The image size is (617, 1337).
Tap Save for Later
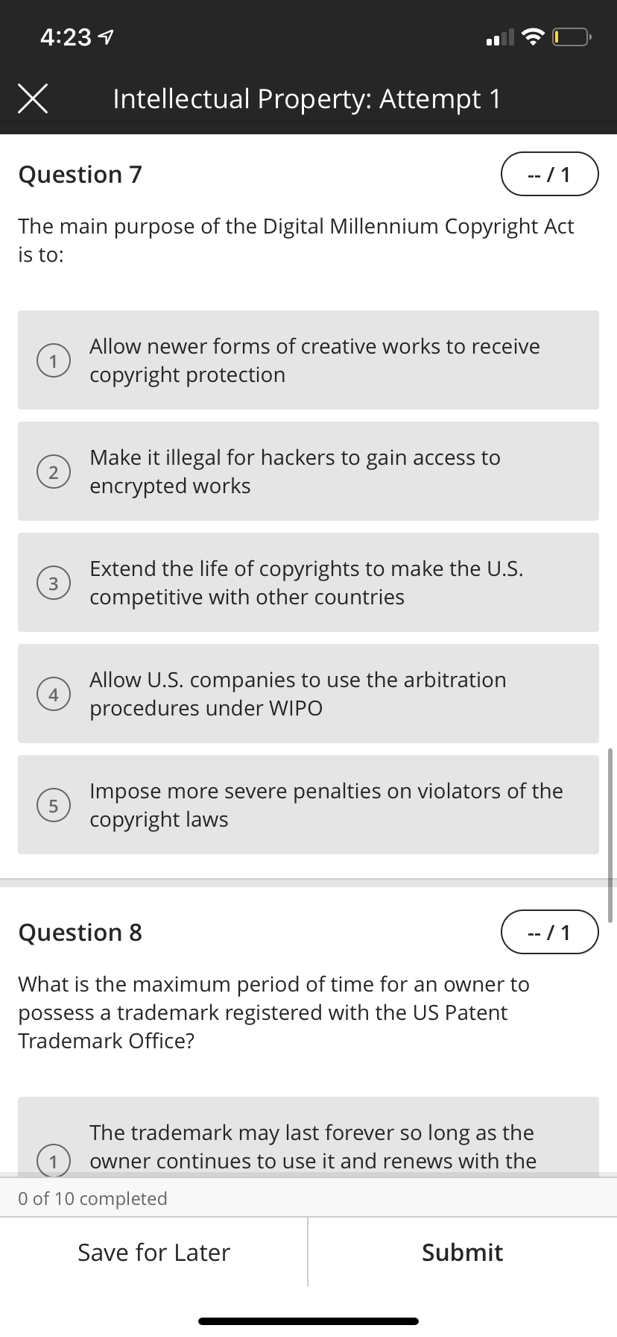coord(154,1253)
